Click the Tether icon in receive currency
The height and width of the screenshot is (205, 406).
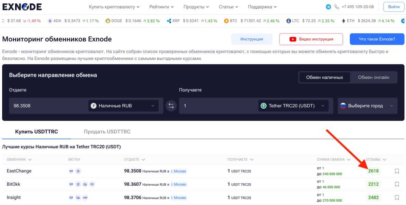[264, 106]
